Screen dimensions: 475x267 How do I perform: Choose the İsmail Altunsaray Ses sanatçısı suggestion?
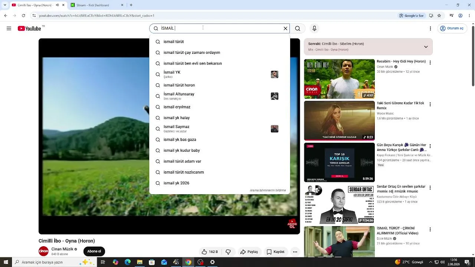pyautogui.click(x=219, y=96)
